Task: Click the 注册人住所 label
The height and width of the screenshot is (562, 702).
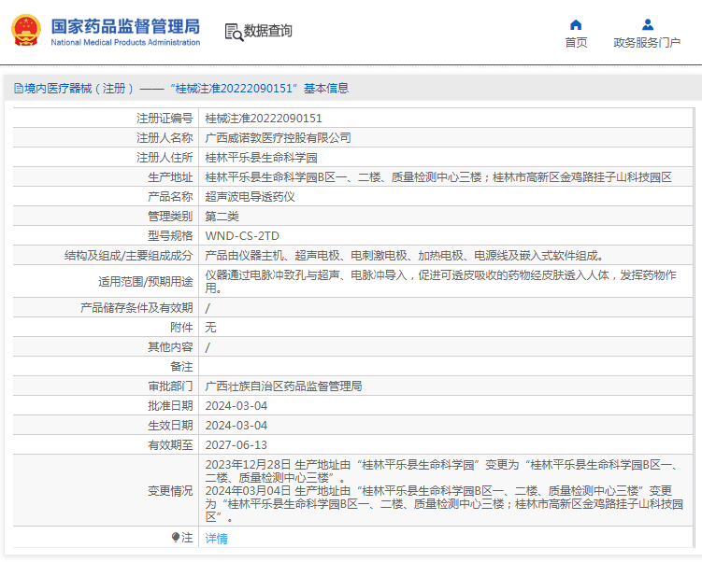Action: click(165, 158)
